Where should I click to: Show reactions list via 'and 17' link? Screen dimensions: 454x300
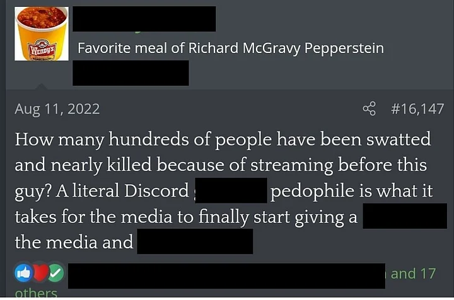pyautogui.click(x=413, y=274)
